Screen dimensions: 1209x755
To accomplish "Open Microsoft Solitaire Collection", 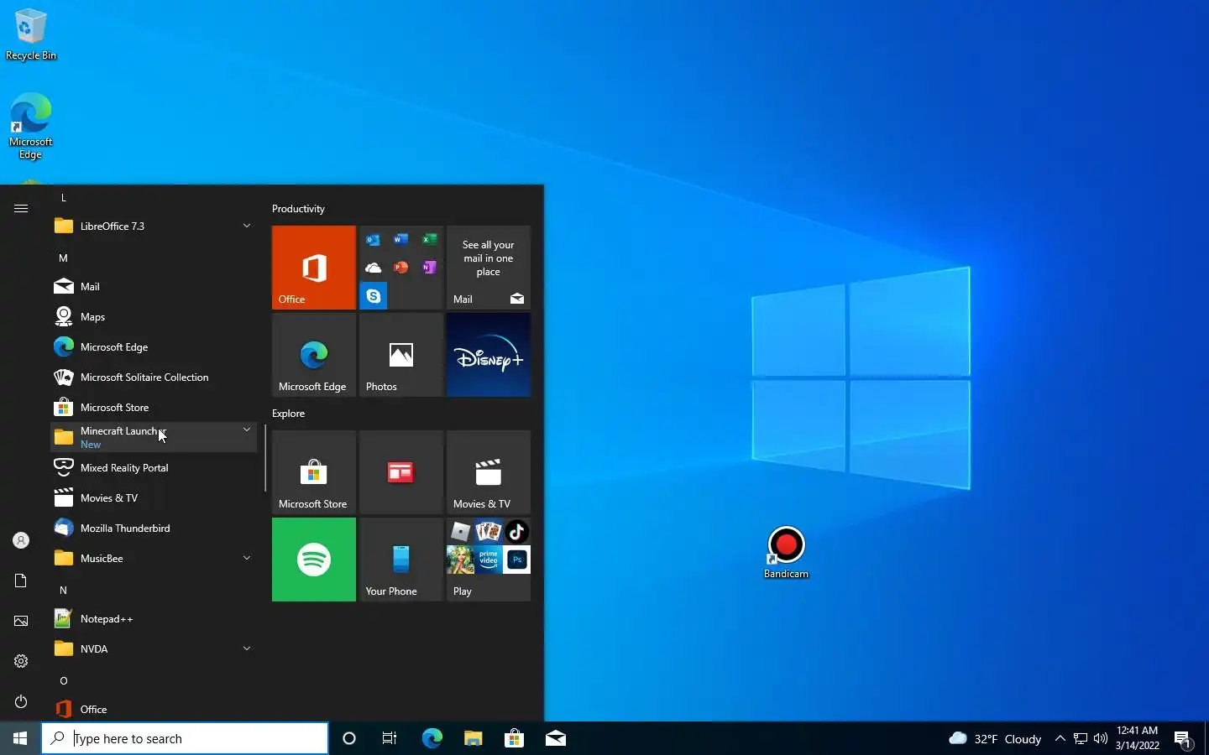I will [x=154, y=377].
